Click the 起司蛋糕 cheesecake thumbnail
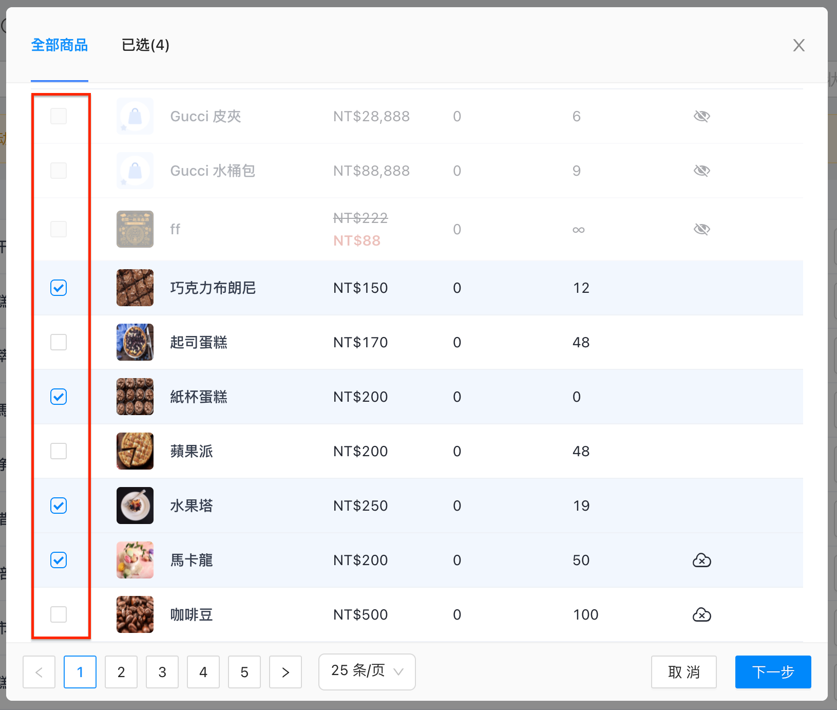The image size is (837, 710). (x=135, y=342)
